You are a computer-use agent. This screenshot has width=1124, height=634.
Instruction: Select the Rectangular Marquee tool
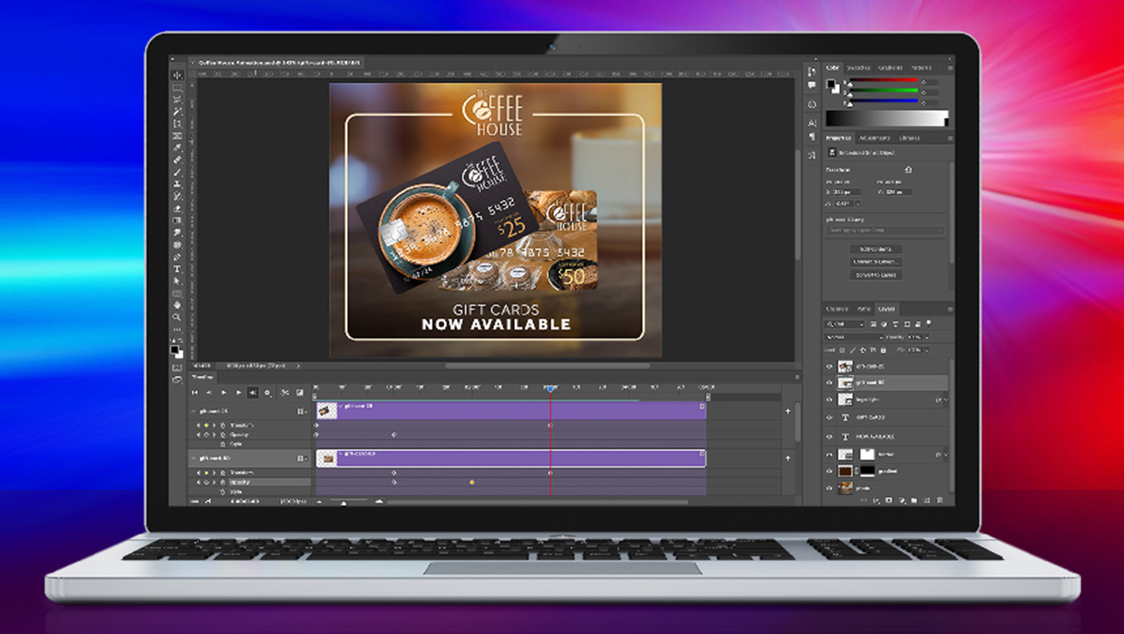click(177, 88)
